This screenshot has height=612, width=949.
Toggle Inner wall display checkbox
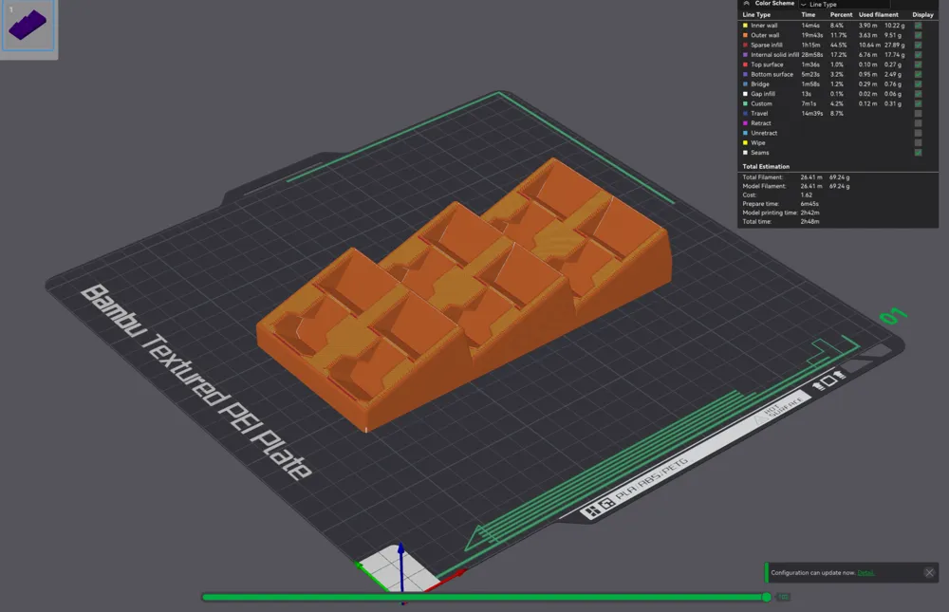pyautogui.click(x=918, y=26)
